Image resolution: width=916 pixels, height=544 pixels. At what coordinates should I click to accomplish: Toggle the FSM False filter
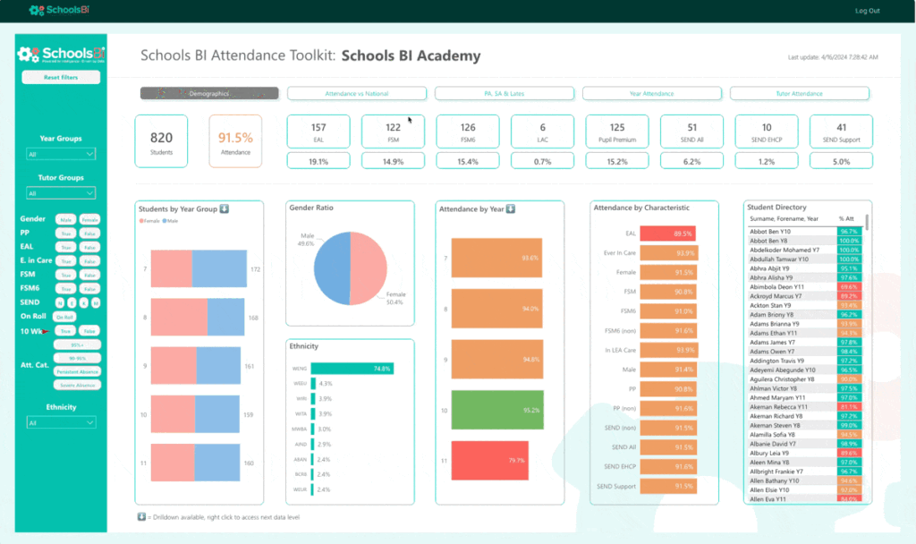pyautogui.click(x=89, y=275)
